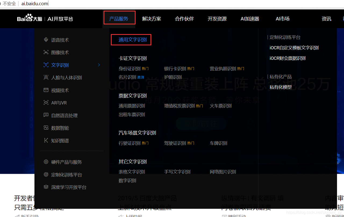Click the chevron next to 文字识别

(x=99, y=65)
